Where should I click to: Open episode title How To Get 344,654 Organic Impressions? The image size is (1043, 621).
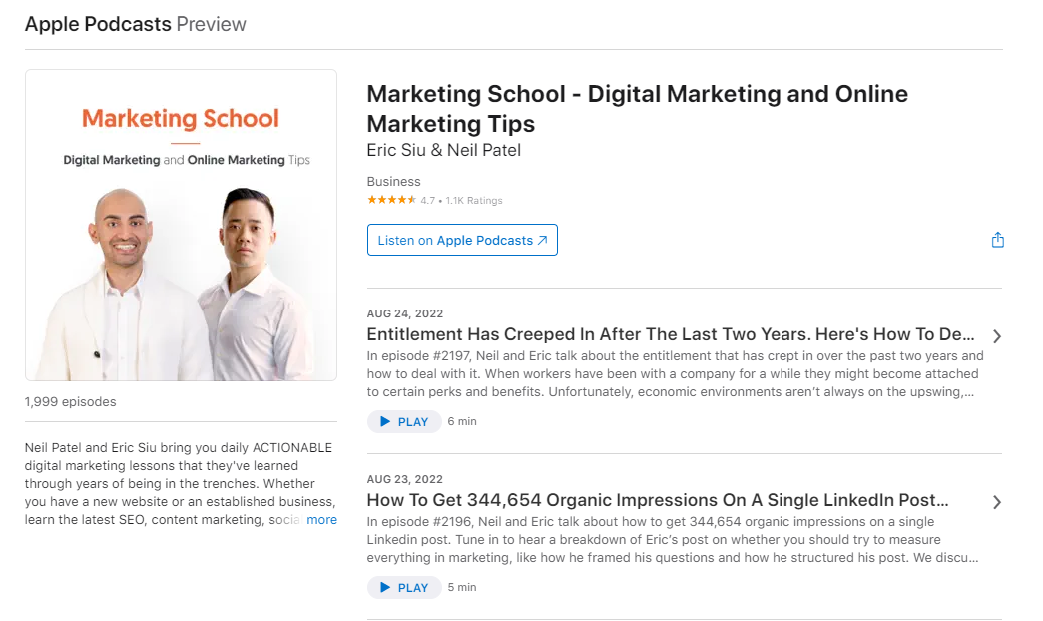[x=658, y=500]
